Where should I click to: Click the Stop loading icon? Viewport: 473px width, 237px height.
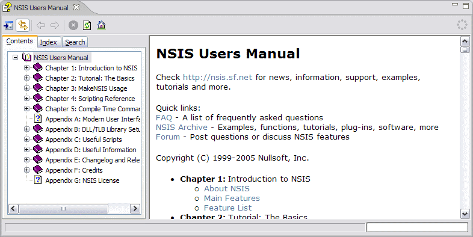(x=73, y=25)
